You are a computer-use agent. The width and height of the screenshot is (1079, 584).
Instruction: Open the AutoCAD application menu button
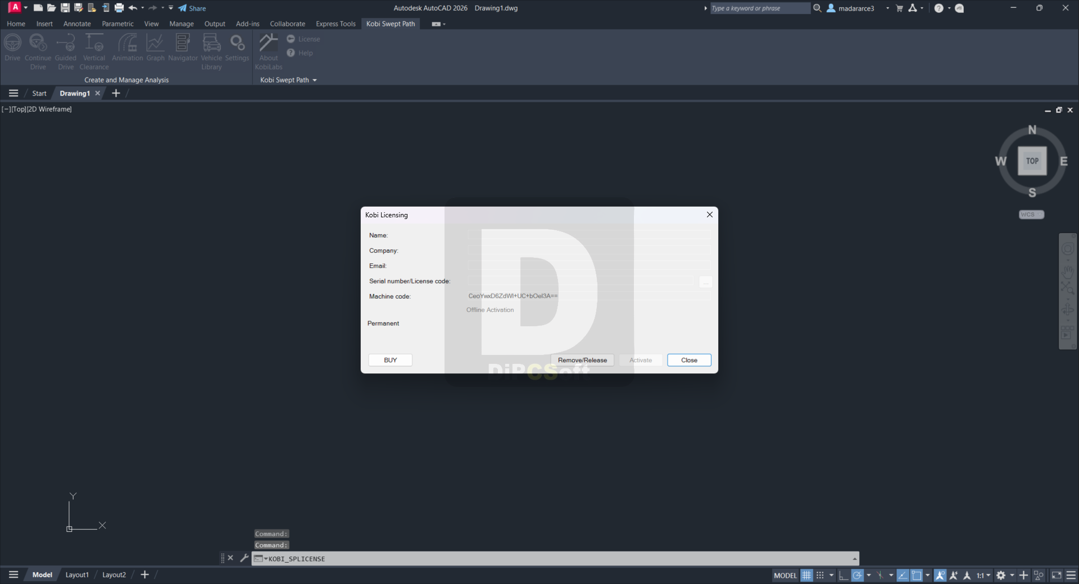pos(15,8)
